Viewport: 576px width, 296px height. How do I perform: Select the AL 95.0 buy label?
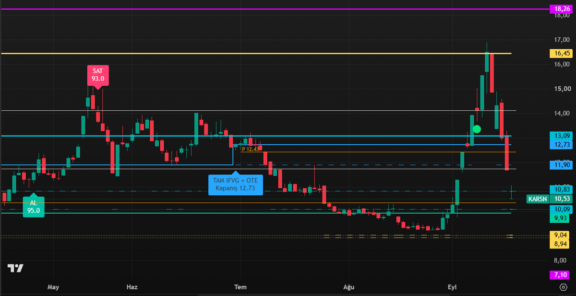click(34, 205)
